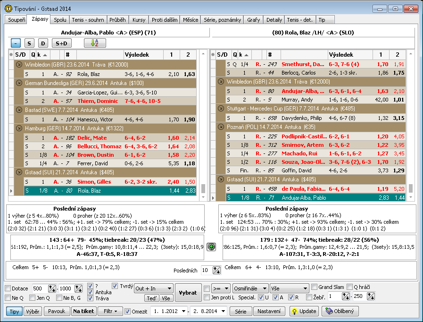Open the Kursy tab

click(139, 20)
